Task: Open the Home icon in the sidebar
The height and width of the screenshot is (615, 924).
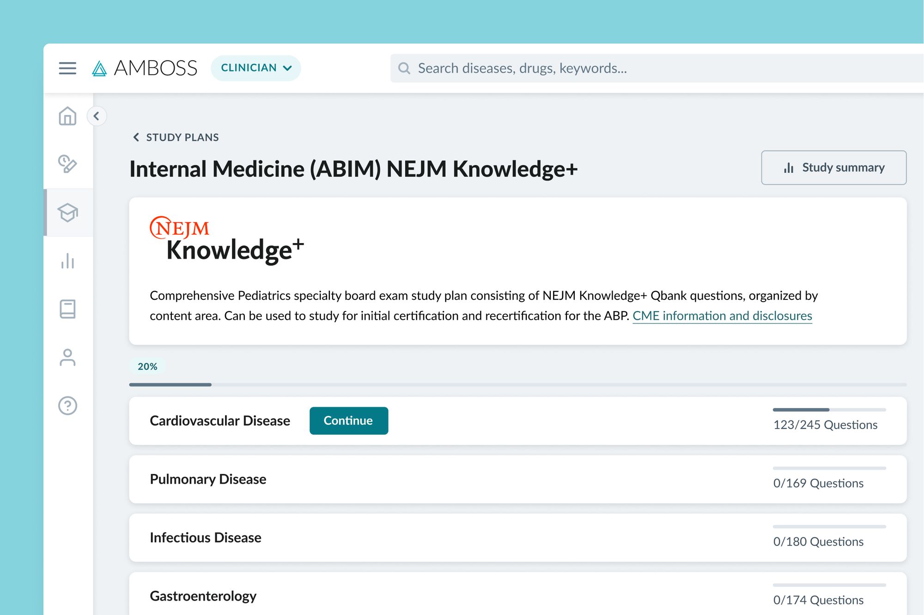Action: pos(67,117)
